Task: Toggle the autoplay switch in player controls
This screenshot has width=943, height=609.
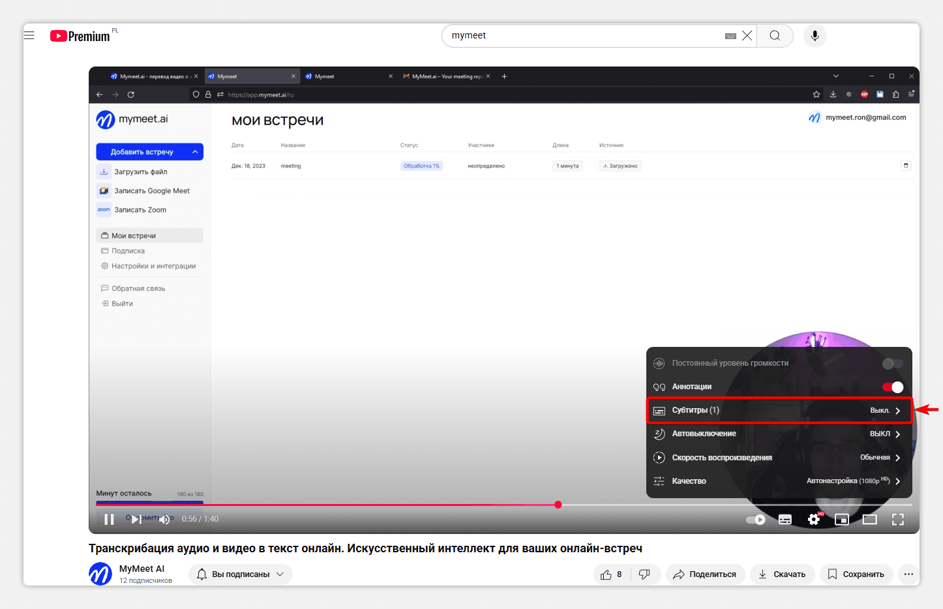Action: click(756, 520)
